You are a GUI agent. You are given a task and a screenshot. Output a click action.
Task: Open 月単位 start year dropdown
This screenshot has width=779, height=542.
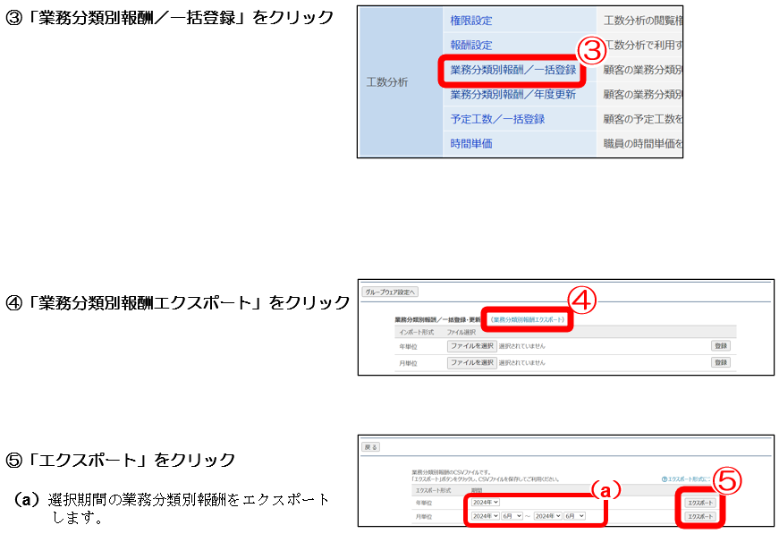[x=484, y=516]
